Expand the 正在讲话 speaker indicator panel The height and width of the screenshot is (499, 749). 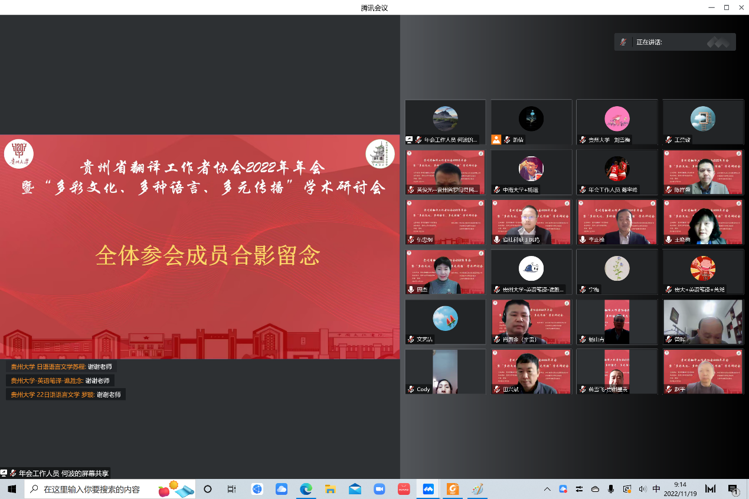tap(675, 42)
